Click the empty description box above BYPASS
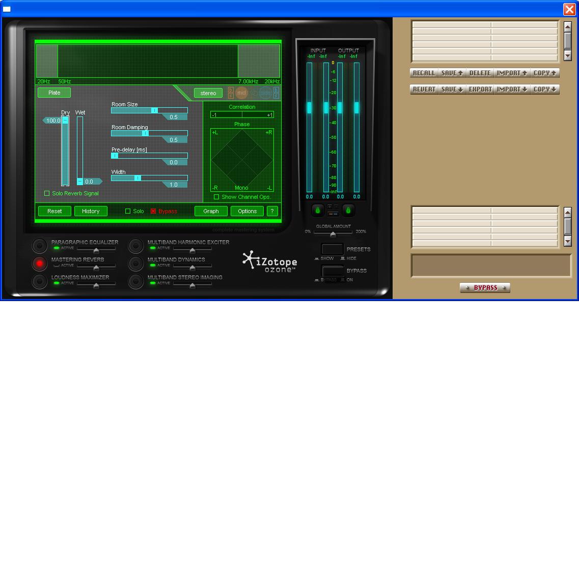This screenshot has height=562, width=579. [491, 266]
